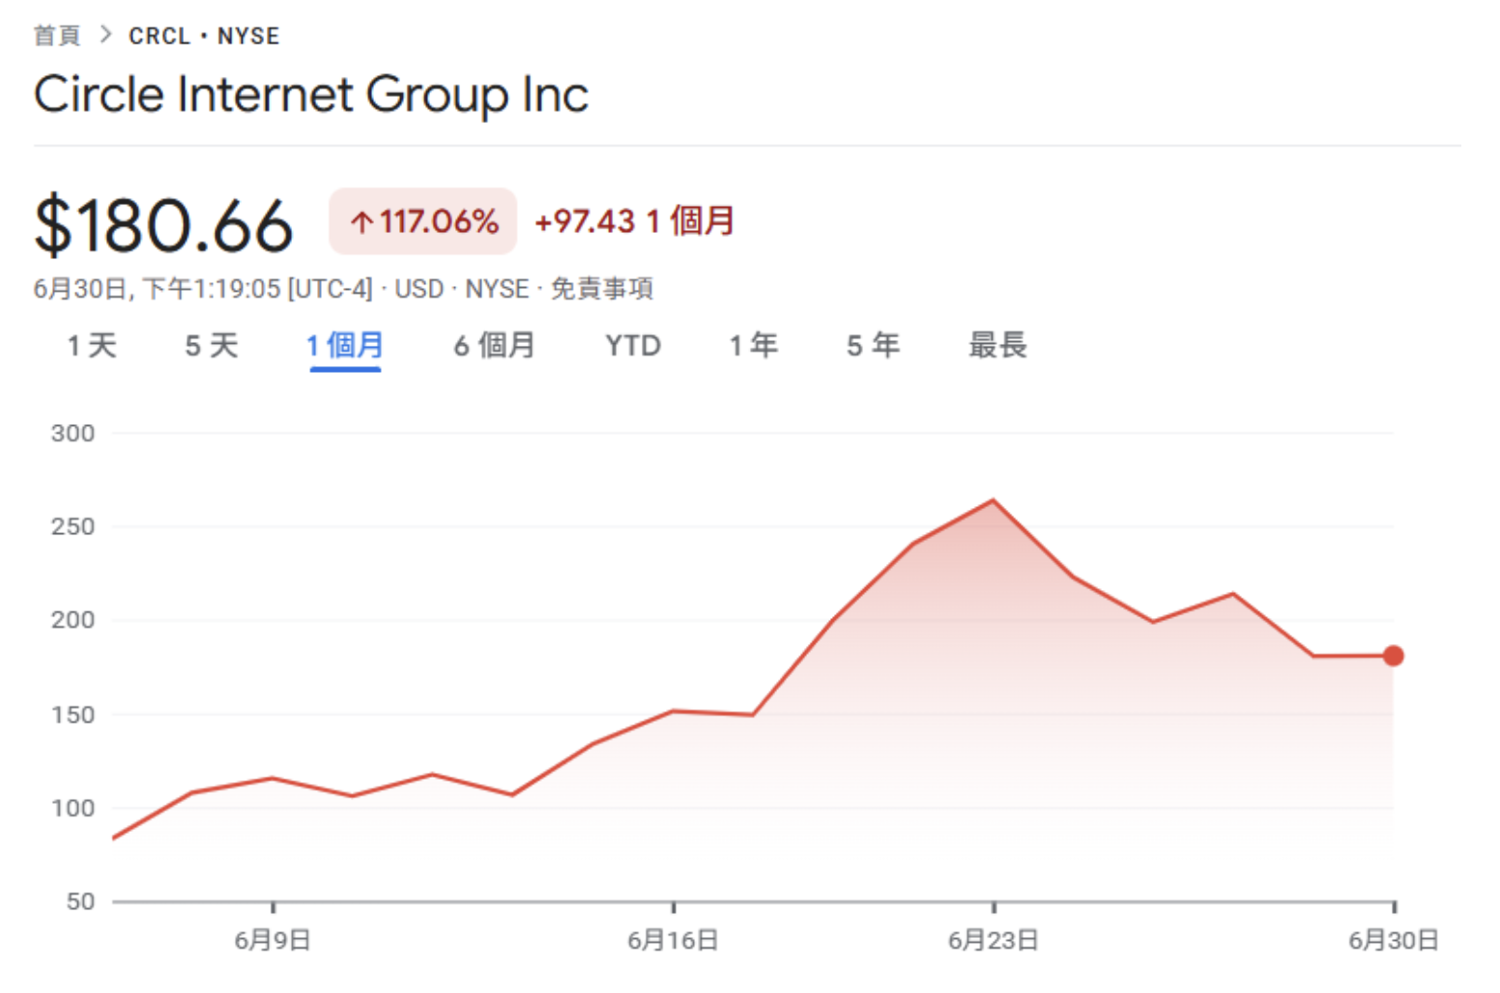
Task: Click the 6月9日 date axis label
Action: point(273,940)
